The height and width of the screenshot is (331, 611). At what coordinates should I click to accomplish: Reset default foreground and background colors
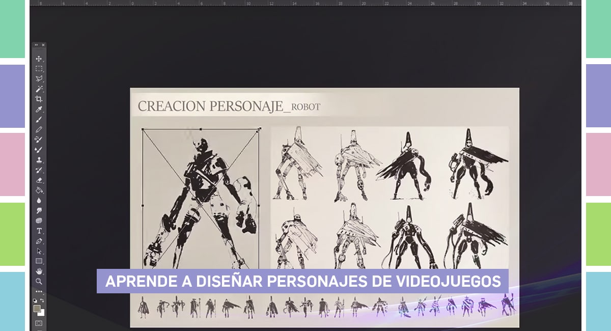[x=36, y=300]
